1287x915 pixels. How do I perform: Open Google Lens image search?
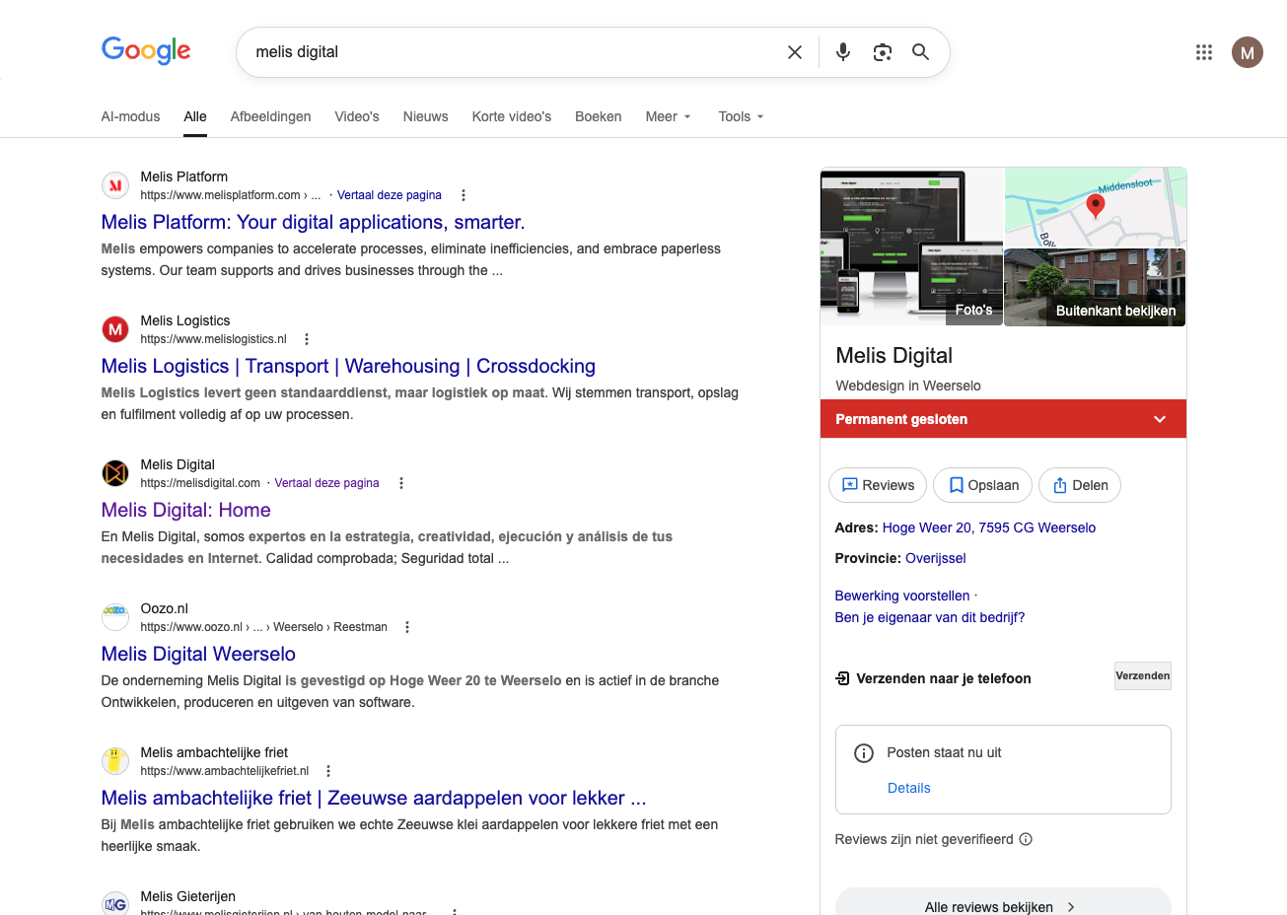coord(882,51)
